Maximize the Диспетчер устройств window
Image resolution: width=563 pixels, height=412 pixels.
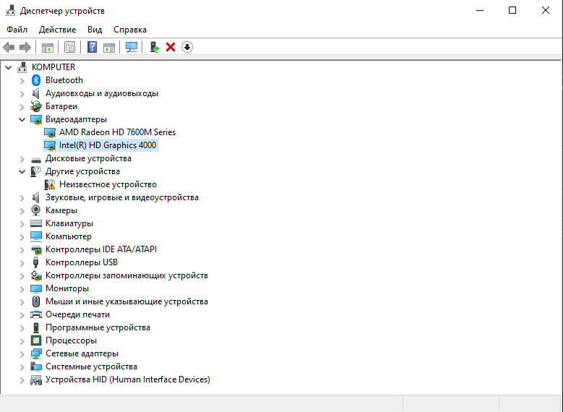click(512, 10)
